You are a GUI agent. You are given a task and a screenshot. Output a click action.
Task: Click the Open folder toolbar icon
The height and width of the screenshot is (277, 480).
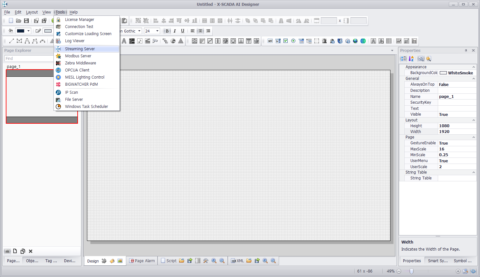coord(19,21)
